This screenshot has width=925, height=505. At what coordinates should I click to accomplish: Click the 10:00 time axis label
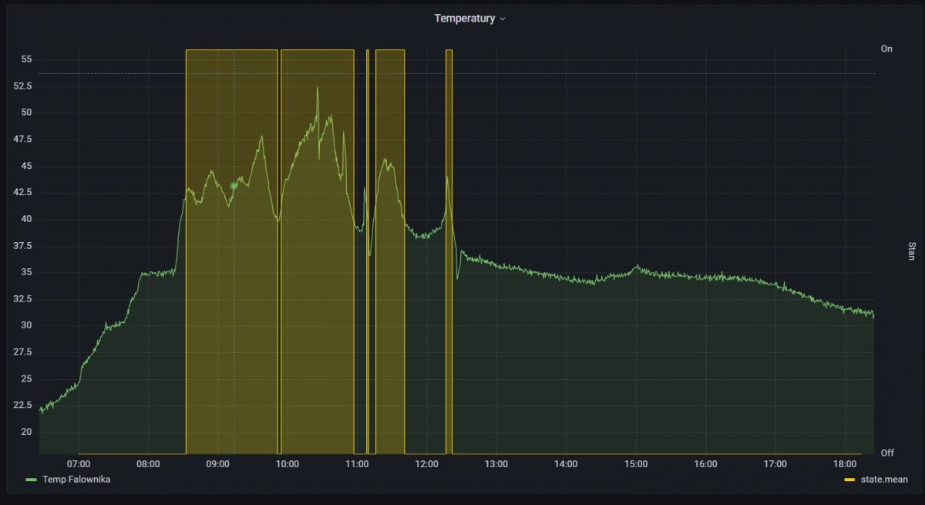[x=288, y=464]
